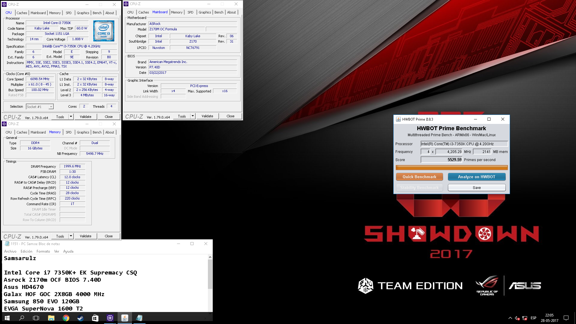The width and height of the screenshot is (576, 324).
Task: Click the CPU-Z title bar icon of the Memory window
Action: pyautogui.click(x=4, y=124)
